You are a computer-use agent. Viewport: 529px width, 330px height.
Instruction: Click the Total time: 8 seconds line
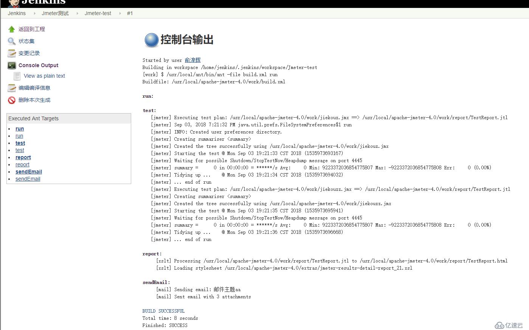pos(170,318)
